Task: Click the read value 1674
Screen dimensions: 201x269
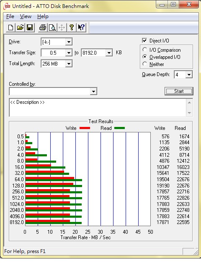Action: click(184, 137)
